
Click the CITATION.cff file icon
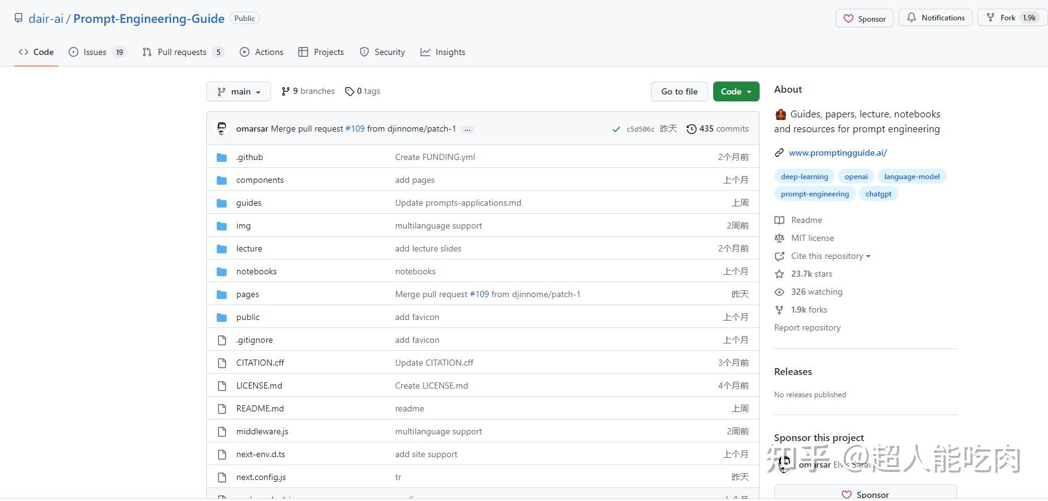point(222,363)
